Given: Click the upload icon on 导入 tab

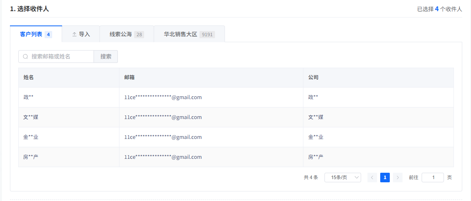Looking at the screenshot, I should pyautogui.click(x=74, y=35).
